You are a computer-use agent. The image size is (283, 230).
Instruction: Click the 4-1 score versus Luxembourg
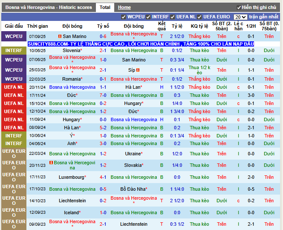pos(103,177)
